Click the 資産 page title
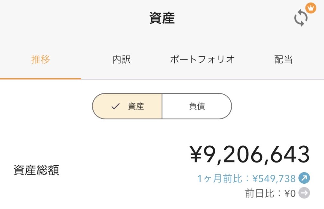The image size is (324, 209). [x=162, y=18]
